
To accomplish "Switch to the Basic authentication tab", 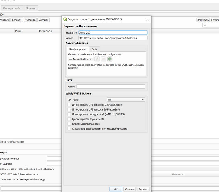I will [94, 49].
